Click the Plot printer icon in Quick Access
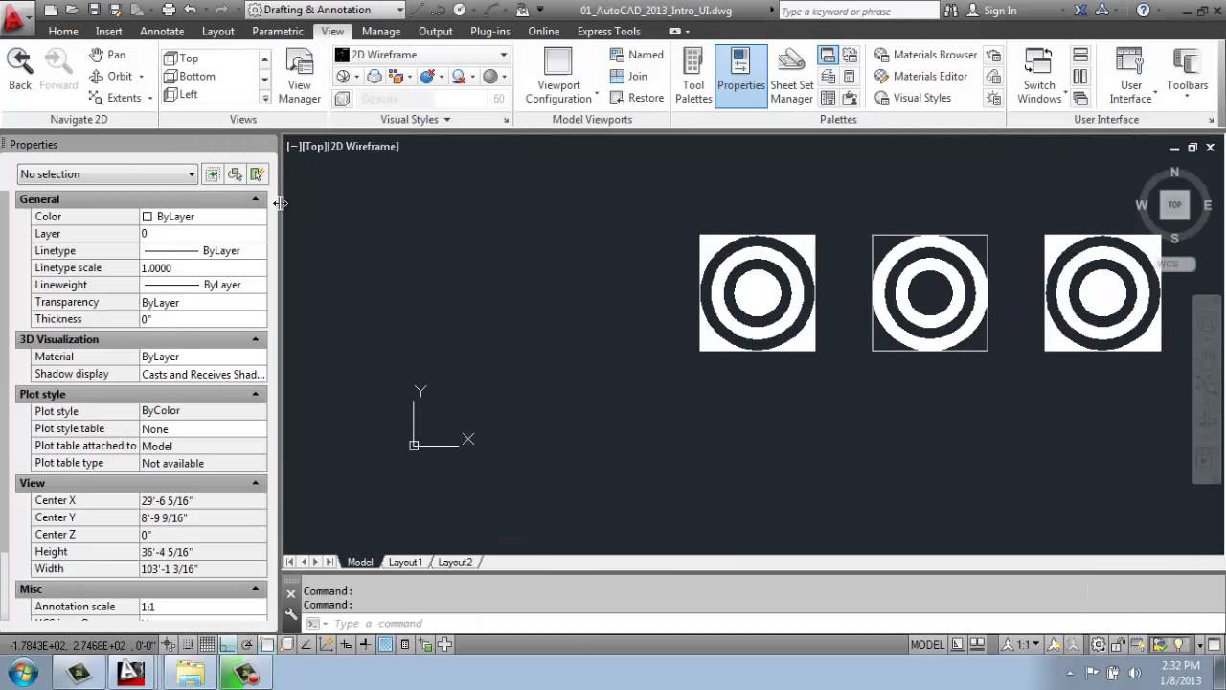This screenshot has height=690, width=1226. click(169, 10)
